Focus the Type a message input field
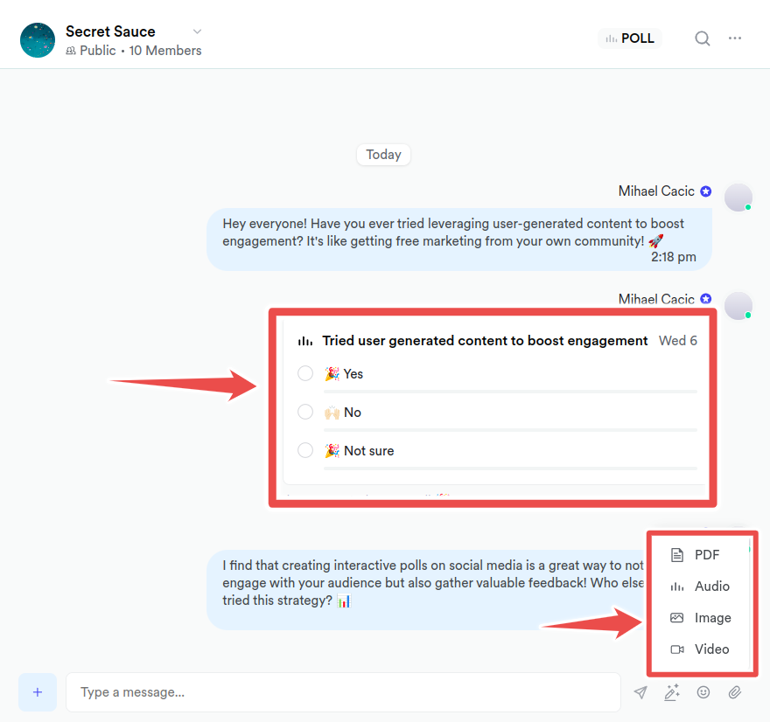Image resolution: width=770 pixels, height=722 pixels. click(x=343, y=692)
